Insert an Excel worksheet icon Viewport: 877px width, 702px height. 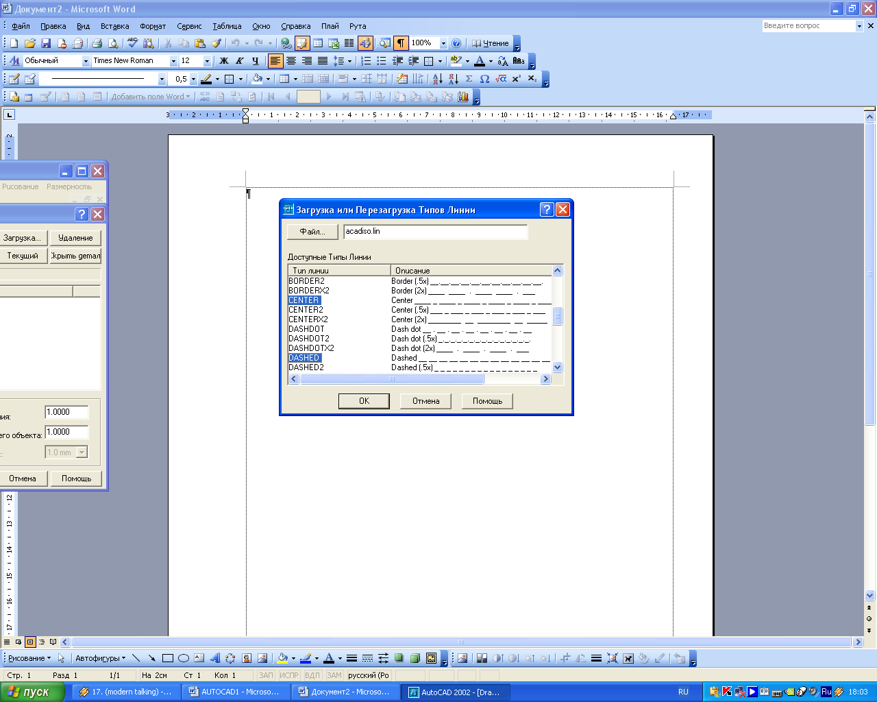pos(334,43)
